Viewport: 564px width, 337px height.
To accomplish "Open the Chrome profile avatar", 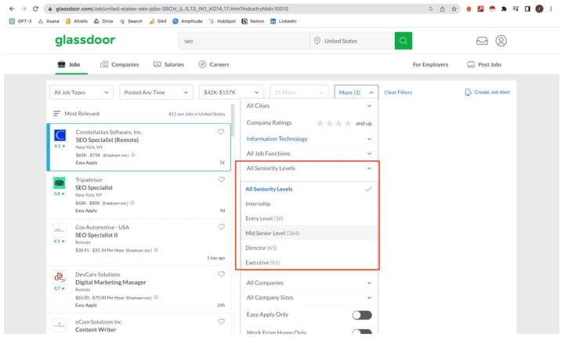I will [539, 9].
